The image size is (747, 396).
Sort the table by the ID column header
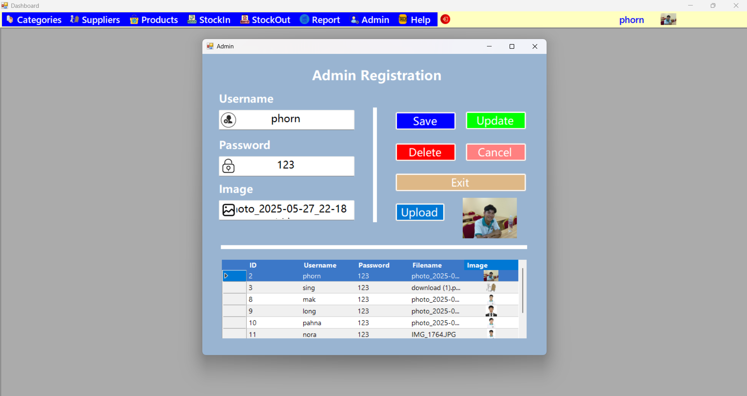coord(253,265)
